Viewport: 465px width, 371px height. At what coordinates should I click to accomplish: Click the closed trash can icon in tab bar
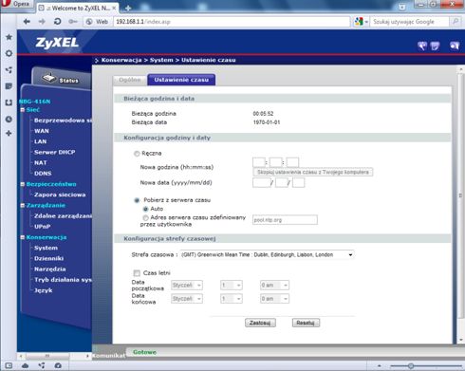pos(401,7)
